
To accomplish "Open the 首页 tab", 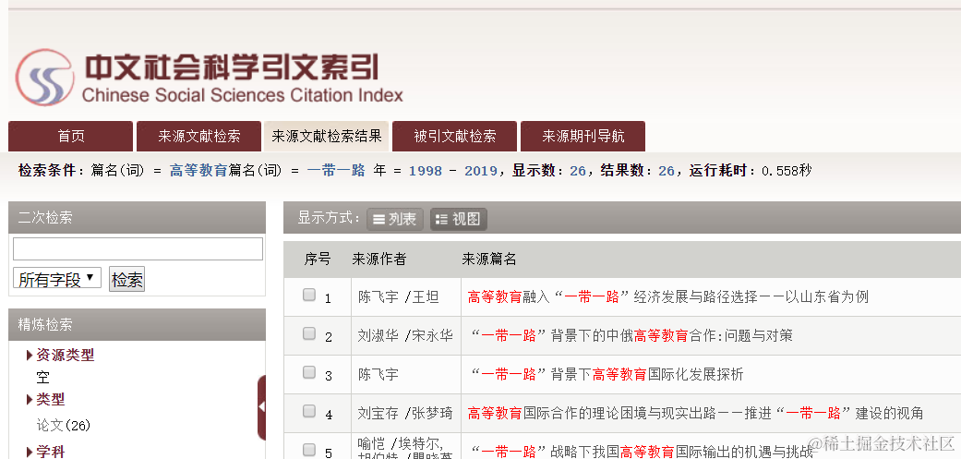I will click(70, 136).
